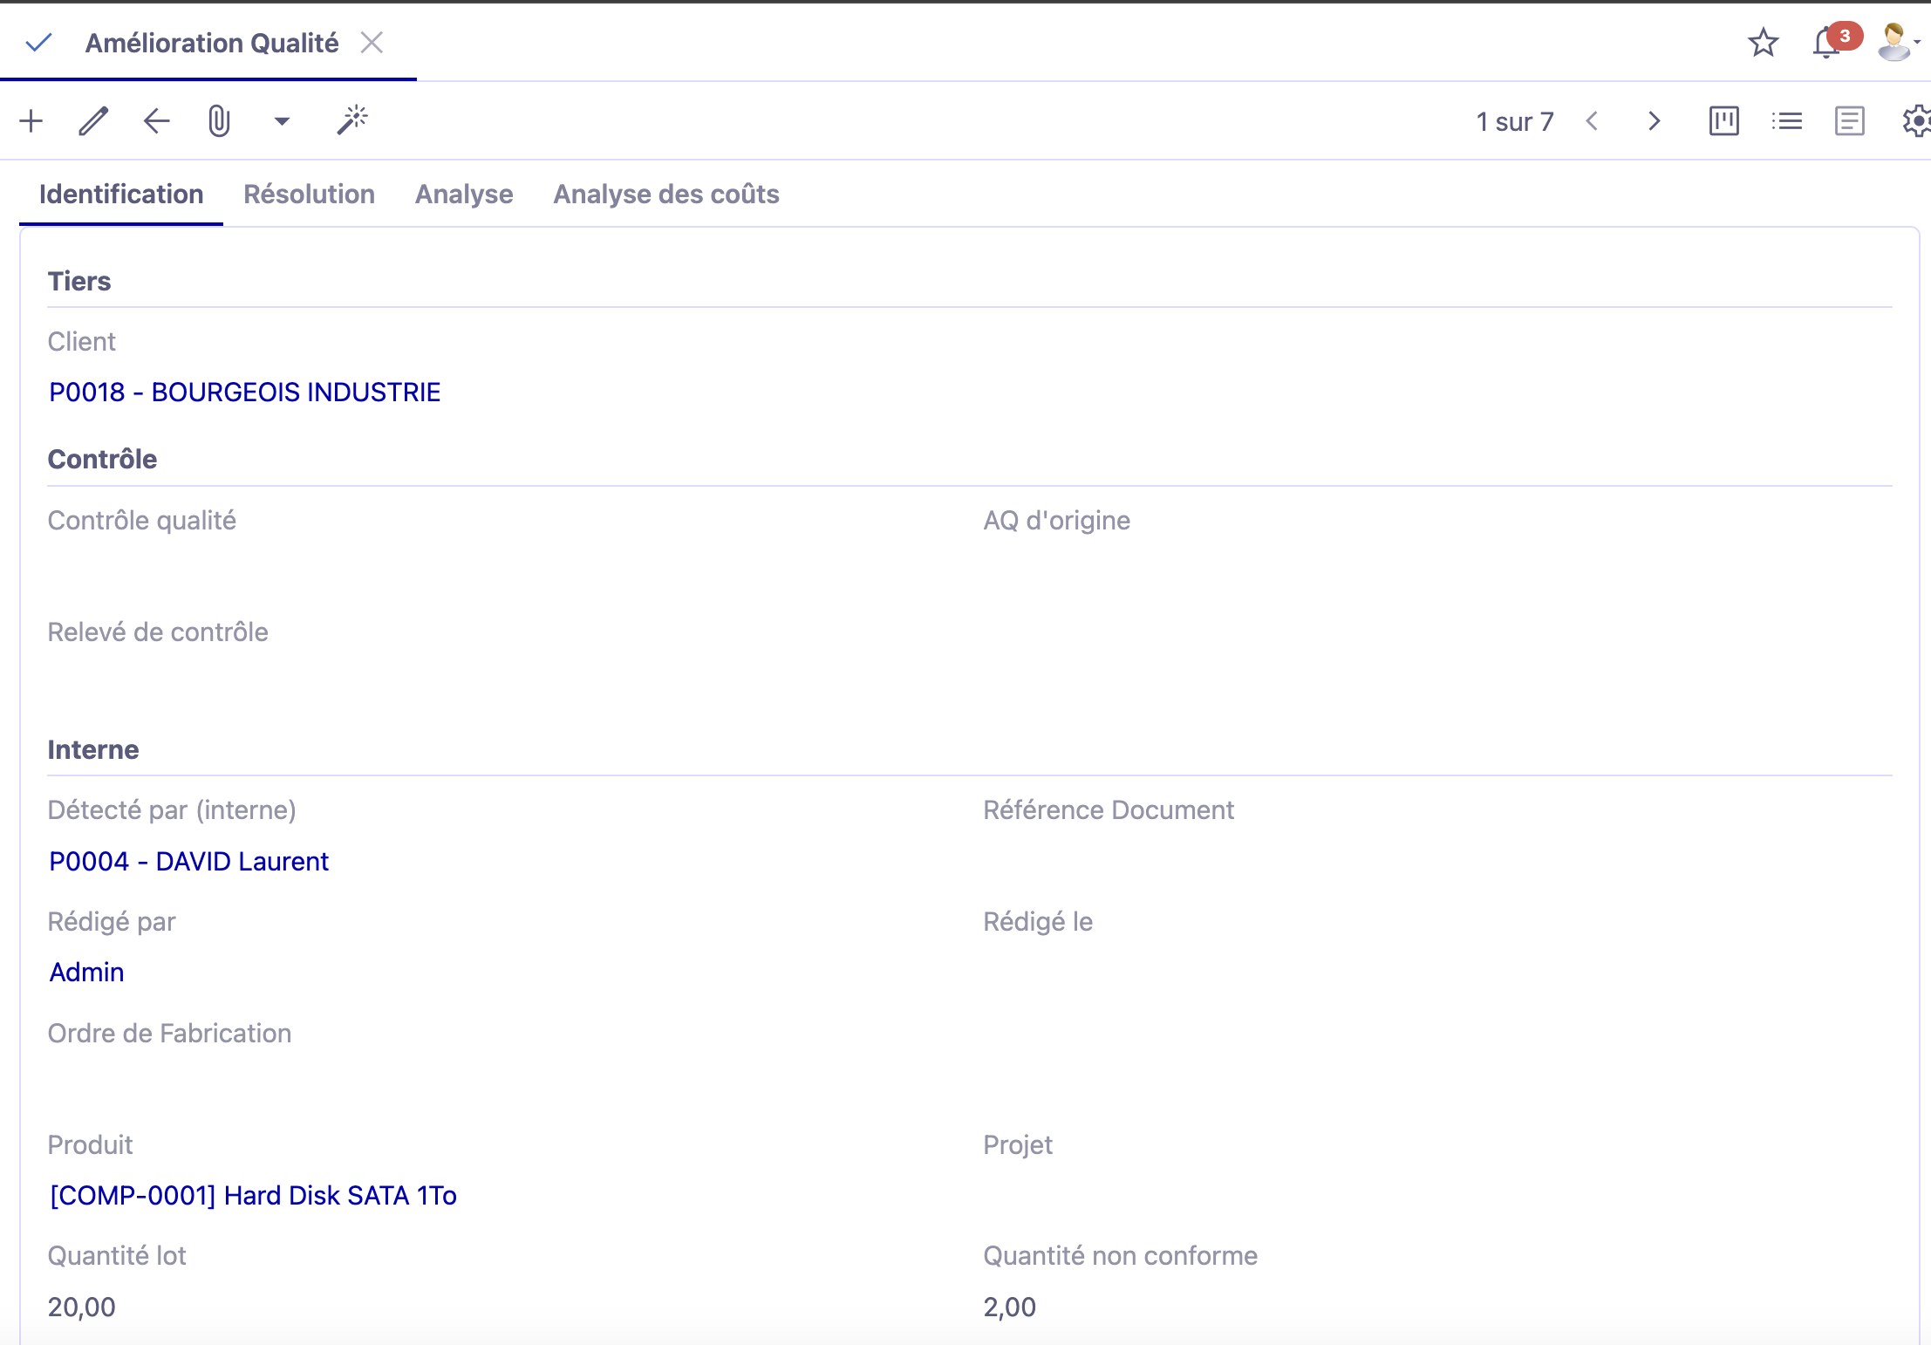Open the Analyse des coûts tab
This screenshot has height=1345, width=1931.
click(665, 194)
